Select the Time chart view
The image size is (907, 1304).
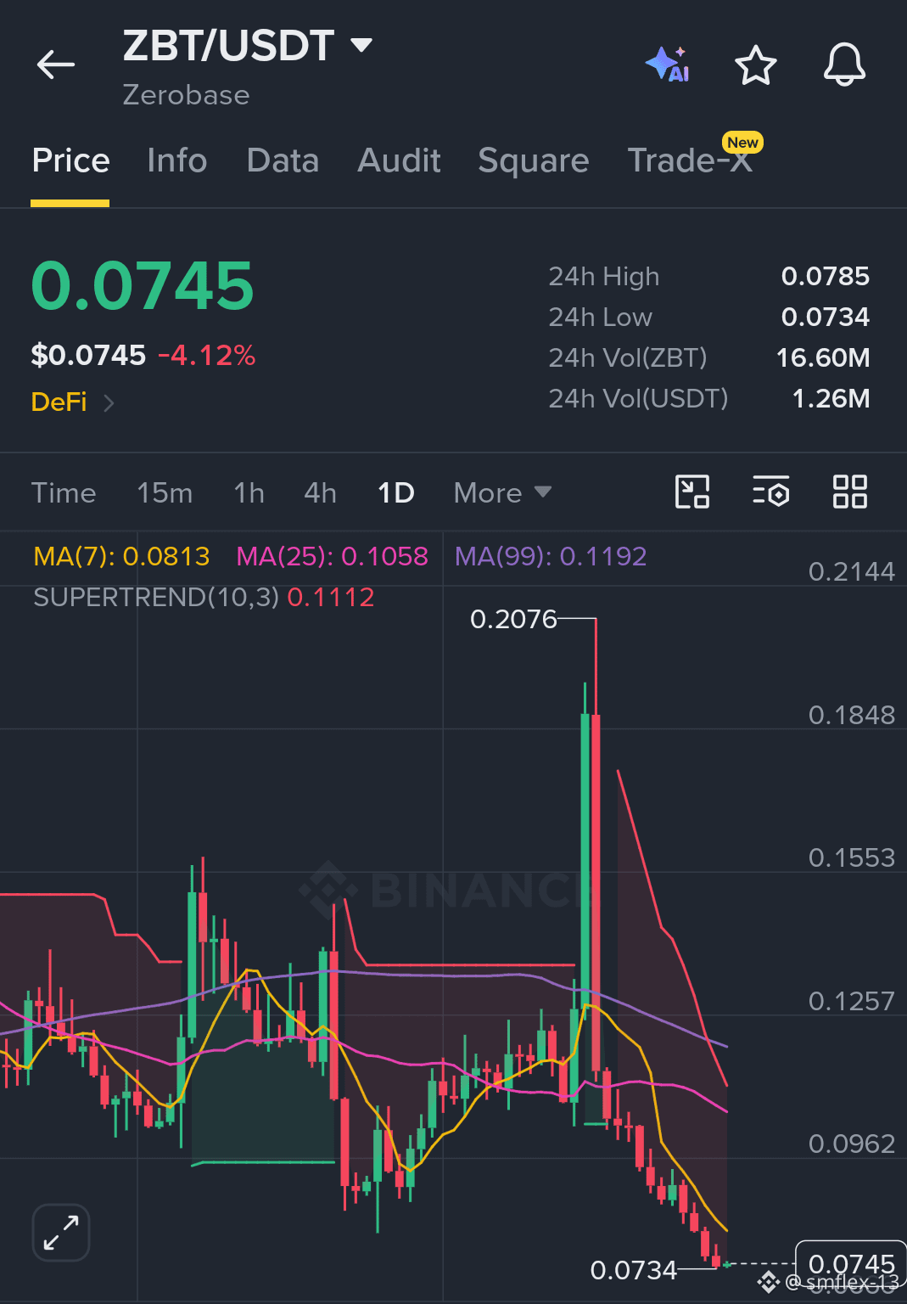64,492
